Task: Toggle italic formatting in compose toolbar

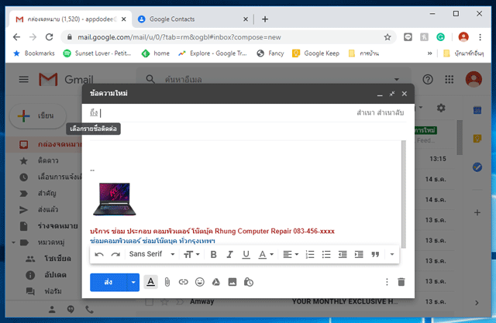Action: click(x=230, y=254)
